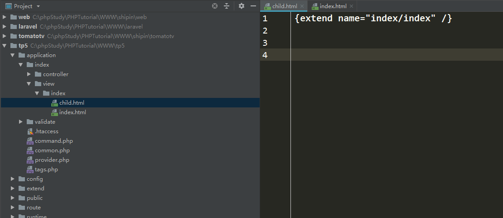Image resolution: width=503 pixels, height=218 pixels.
Task: Expand the controller folder
Action: [x=29, y=74]
